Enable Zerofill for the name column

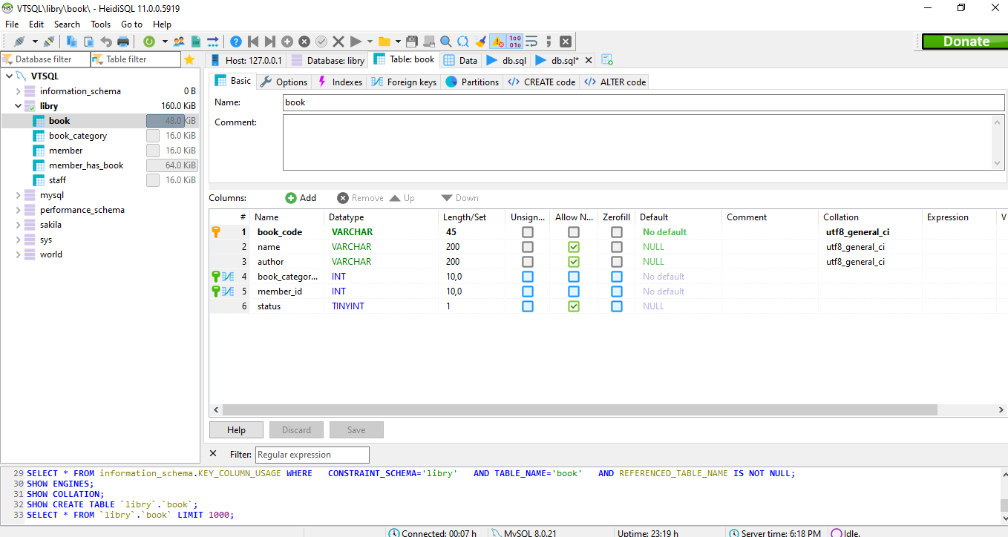click(x=616, y=246)
